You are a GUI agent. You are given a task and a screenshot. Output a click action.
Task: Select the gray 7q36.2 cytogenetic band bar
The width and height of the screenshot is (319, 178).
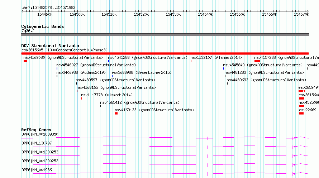[x=165, y=35]
